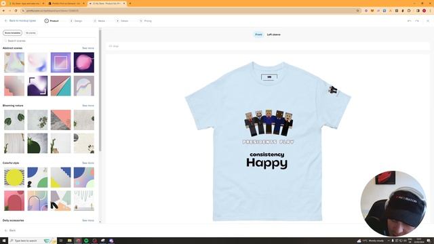The width and height of the screenshot is (434, 244).
Task: Select the My scenes filter chip
Action: pyautogui.click(x=31, y=33)
